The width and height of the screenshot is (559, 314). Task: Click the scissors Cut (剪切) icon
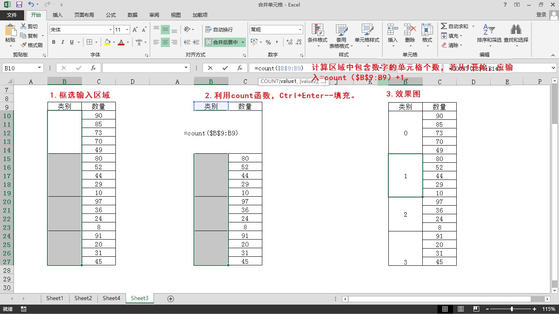coord(23,27)
